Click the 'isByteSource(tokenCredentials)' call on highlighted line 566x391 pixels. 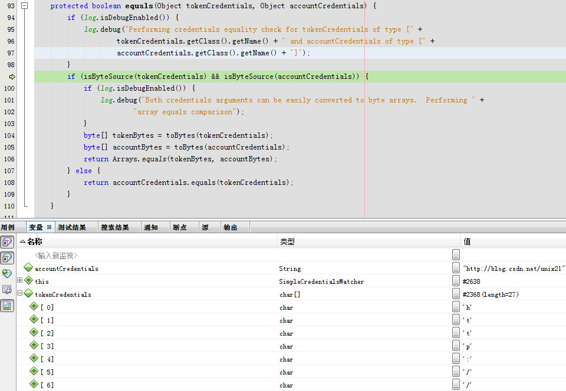point(145,77)
